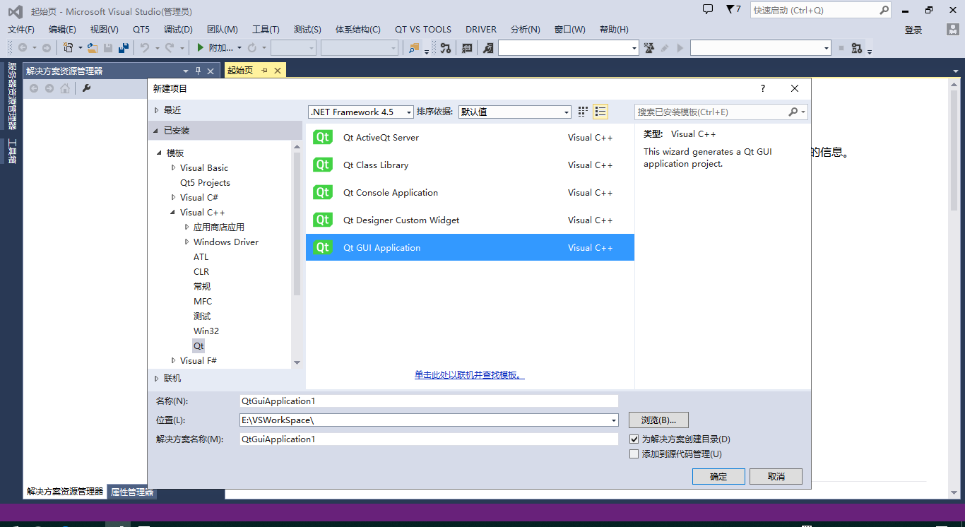Click inside the 名称 input field

pyautogui.click(x=428, y=401)
